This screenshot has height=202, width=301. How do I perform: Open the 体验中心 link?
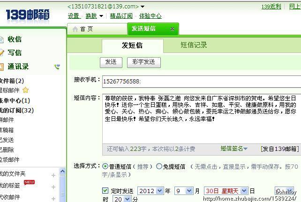[150, 16]
